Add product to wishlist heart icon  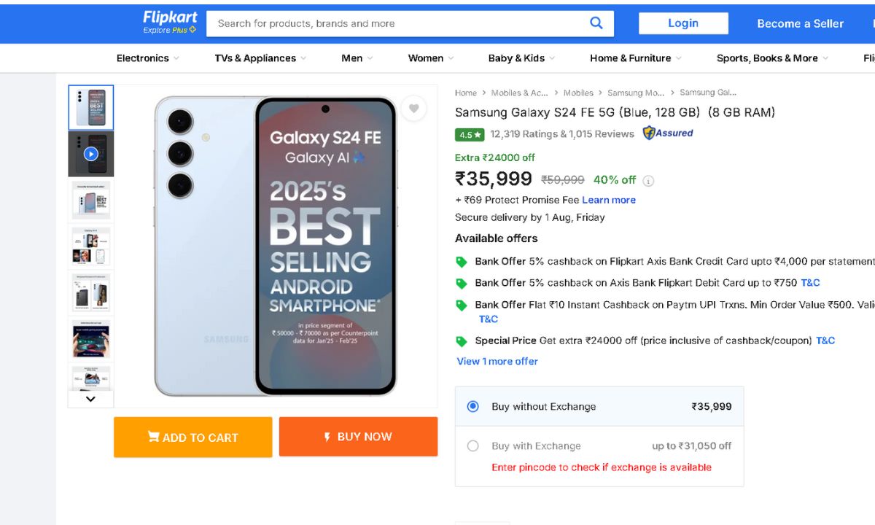pyautogui.click(x=413, y=109)
